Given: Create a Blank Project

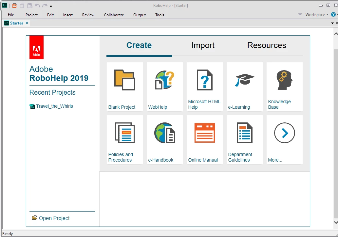Looking at the screenshot, I should tap(124, 87).
